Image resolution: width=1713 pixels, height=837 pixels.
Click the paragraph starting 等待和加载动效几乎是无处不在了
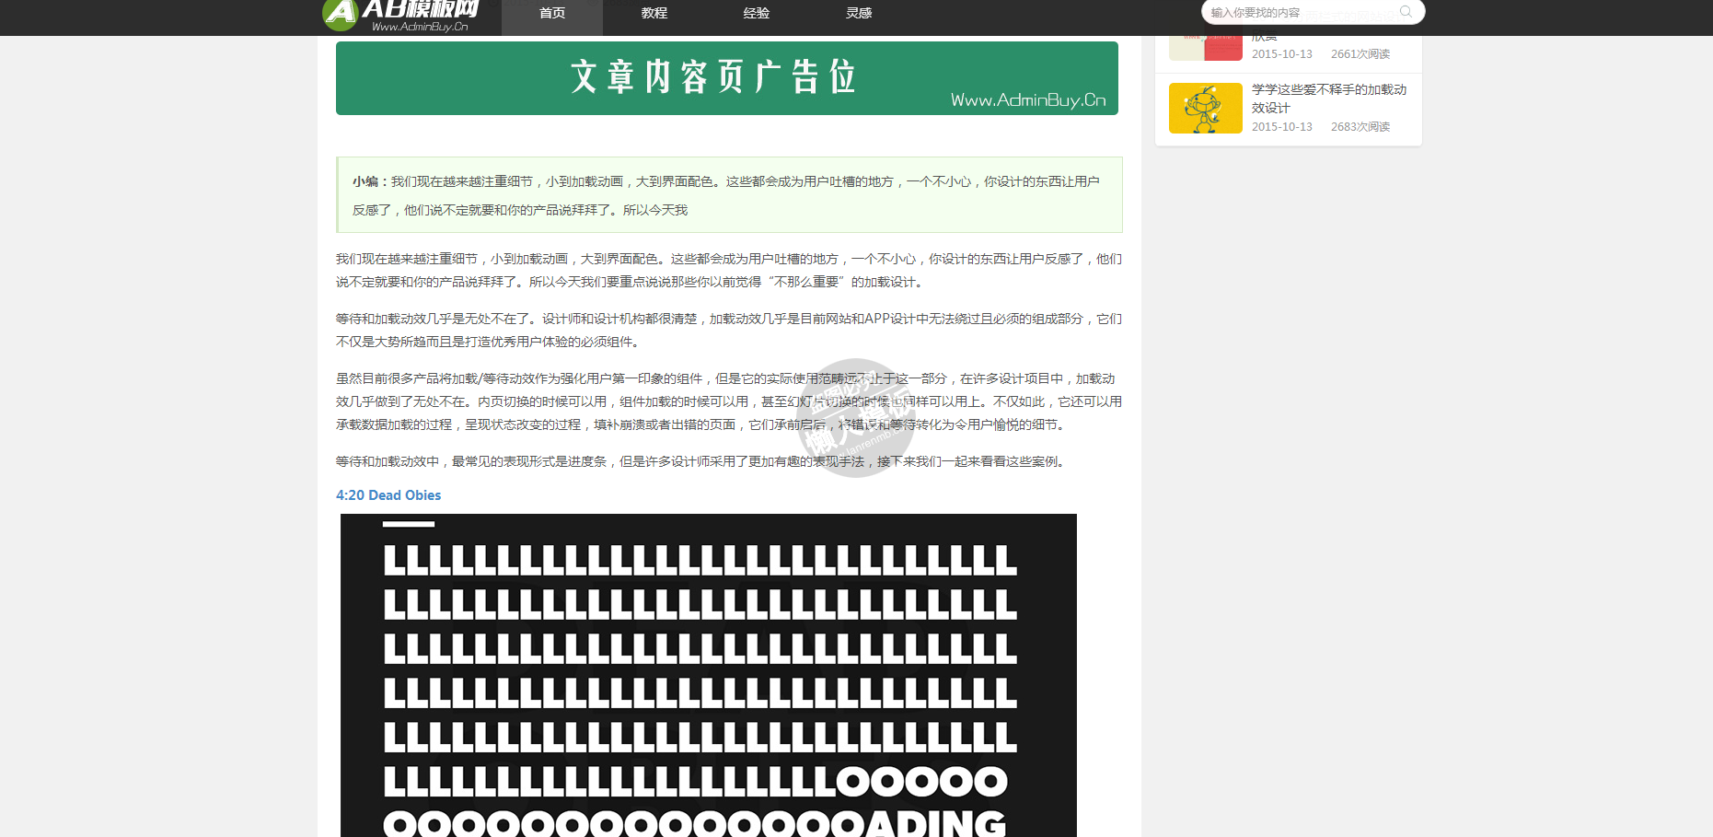[x=729, y=331]
